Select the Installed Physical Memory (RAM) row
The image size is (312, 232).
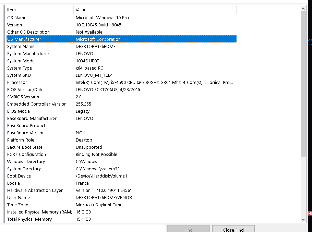[x=121, y=212]
